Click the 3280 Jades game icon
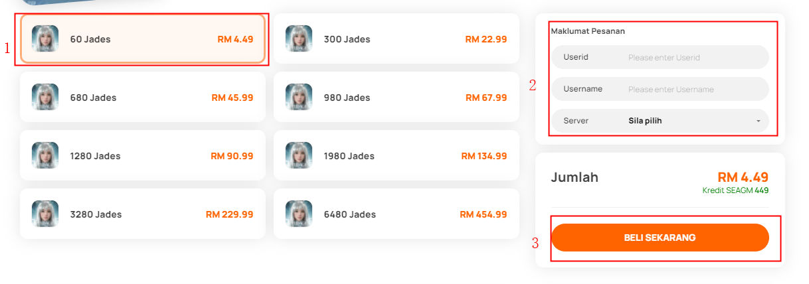The width and height of the screenshot is (809, 284). tap(45, 214)
